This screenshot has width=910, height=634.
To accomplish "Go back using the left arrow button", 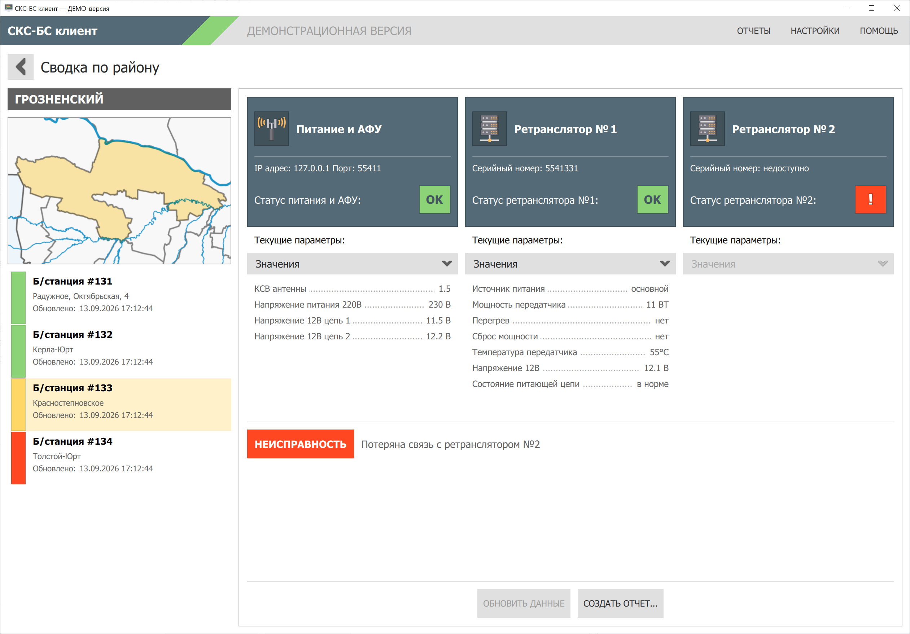I will pyautogui.click(x=21, y=67).
